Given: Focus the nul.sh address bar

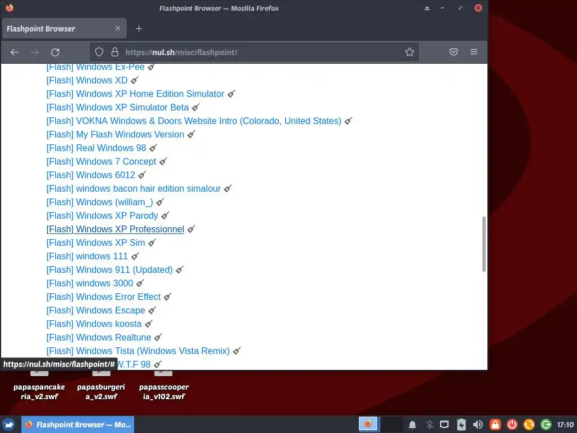Looking at the screenshot, I should point(254,52).
